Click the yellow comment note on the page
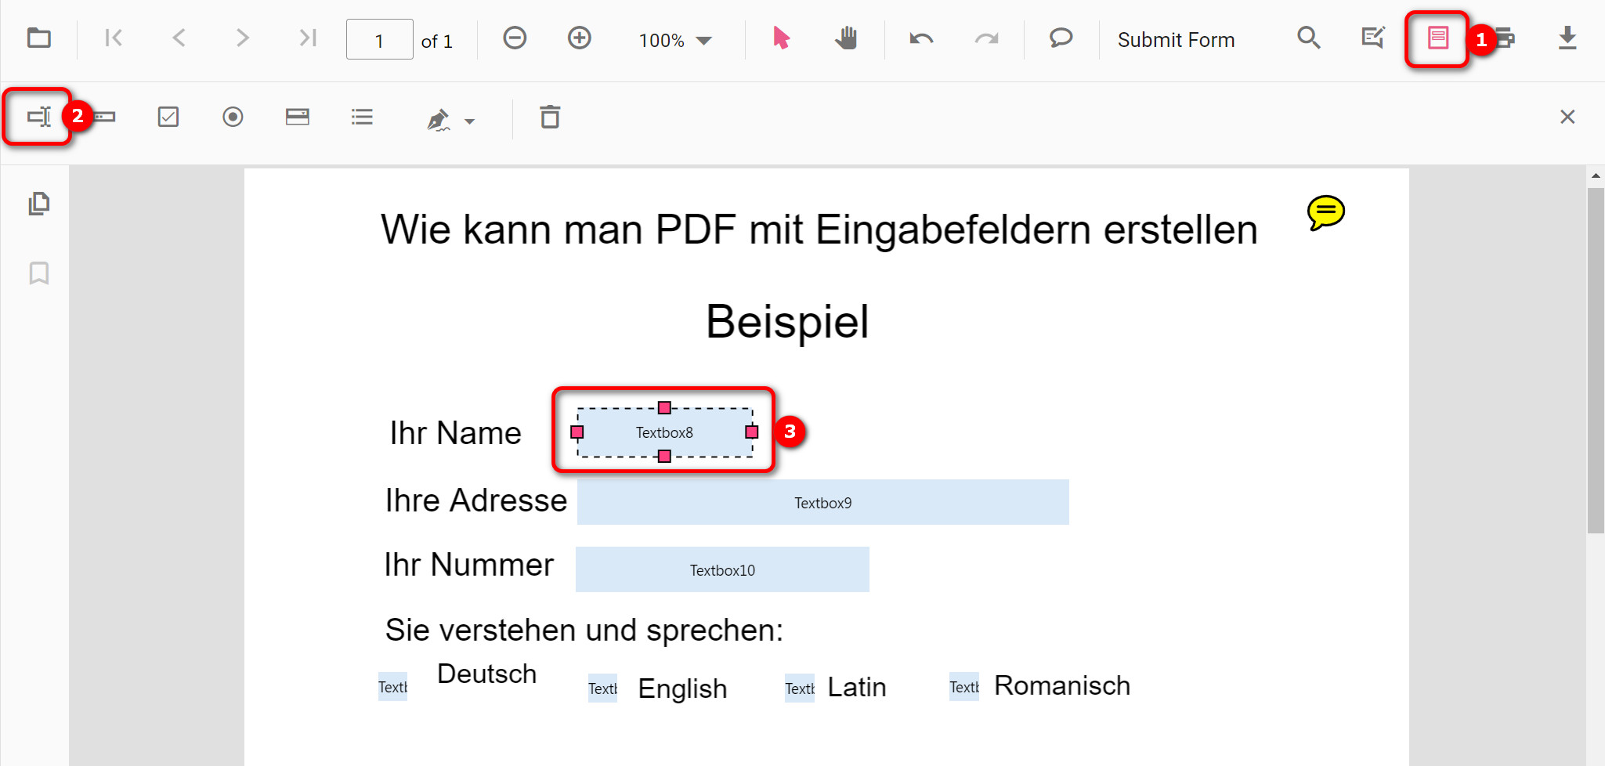 point(1325,212)
